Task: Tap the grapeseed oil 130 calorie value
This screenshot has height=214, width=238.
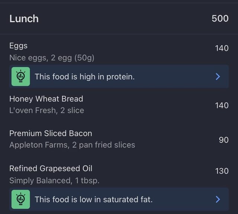Action: click(222, 171)
